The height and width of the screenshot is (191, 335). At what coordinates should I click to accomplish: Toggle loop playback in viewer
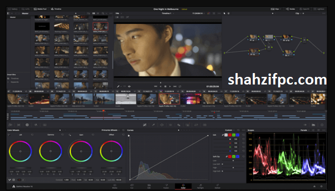[180, 86]
